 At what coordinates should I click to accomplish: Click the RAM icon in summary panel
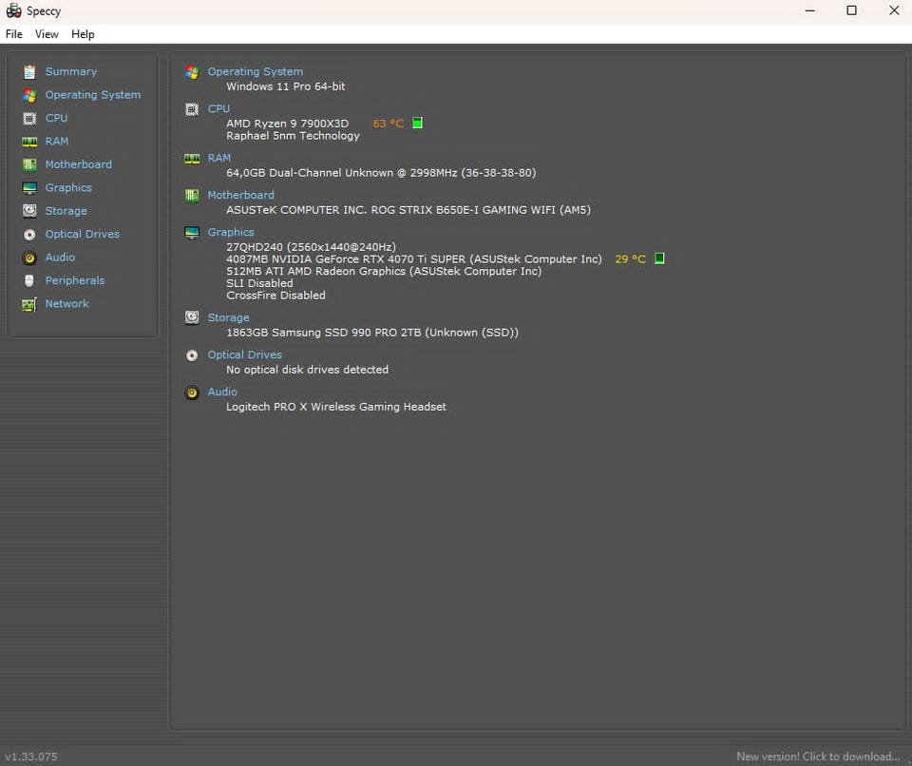click(x=192, y=159)
